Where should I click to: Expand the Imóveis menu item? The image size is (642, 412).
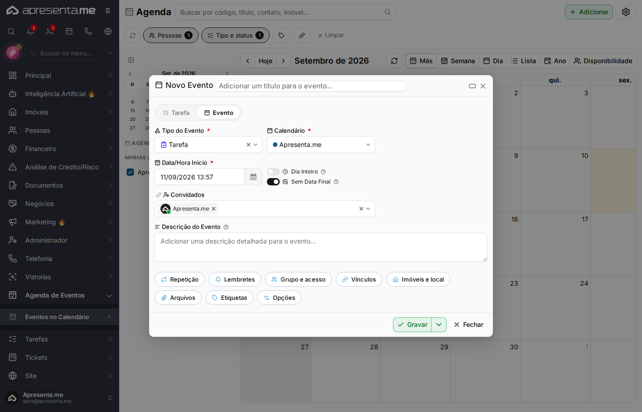60,112
